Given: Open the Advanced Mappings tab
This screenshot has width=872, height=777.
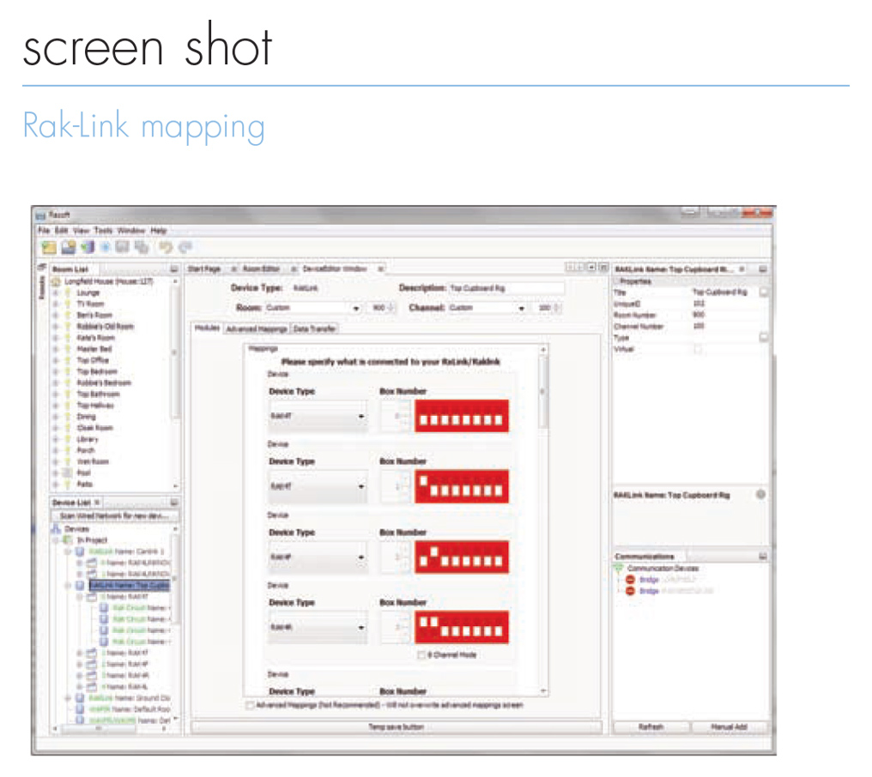Looking at the screenshot, I should click(x=257, y=328).
